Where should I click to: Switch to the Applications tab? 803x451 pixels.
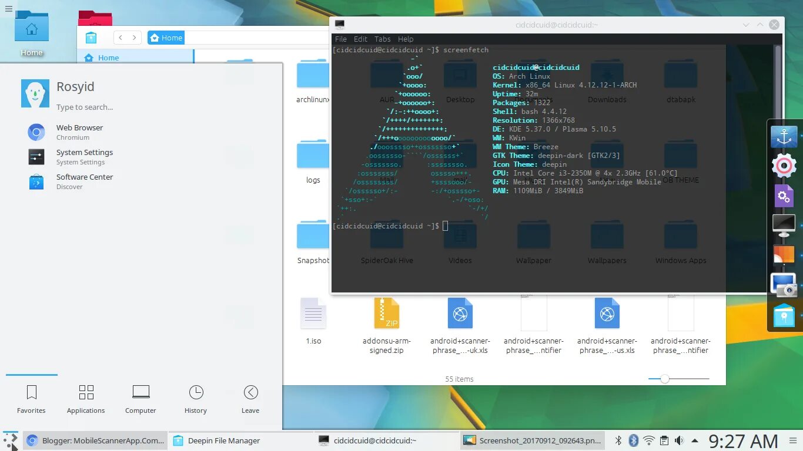(x=86, y=399)
